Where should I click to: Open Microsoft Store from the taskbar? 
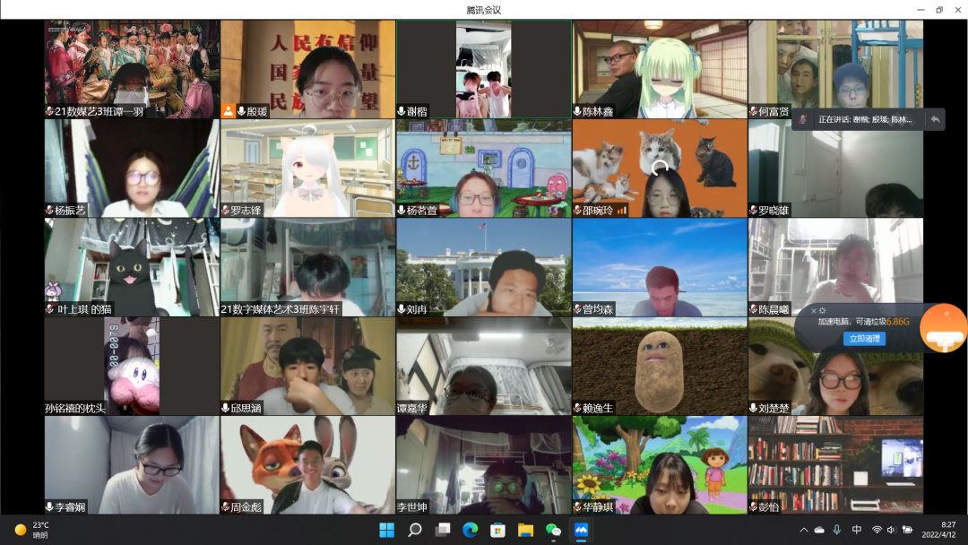tap(497, 530)
